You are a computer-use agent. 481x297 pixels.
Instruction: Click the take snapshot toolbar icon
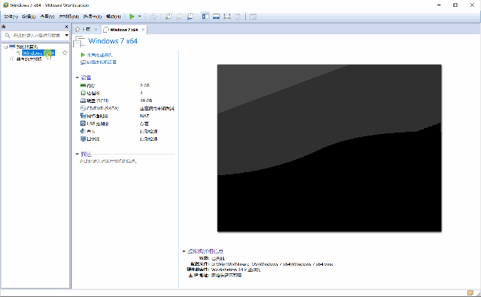pos(169,17)
